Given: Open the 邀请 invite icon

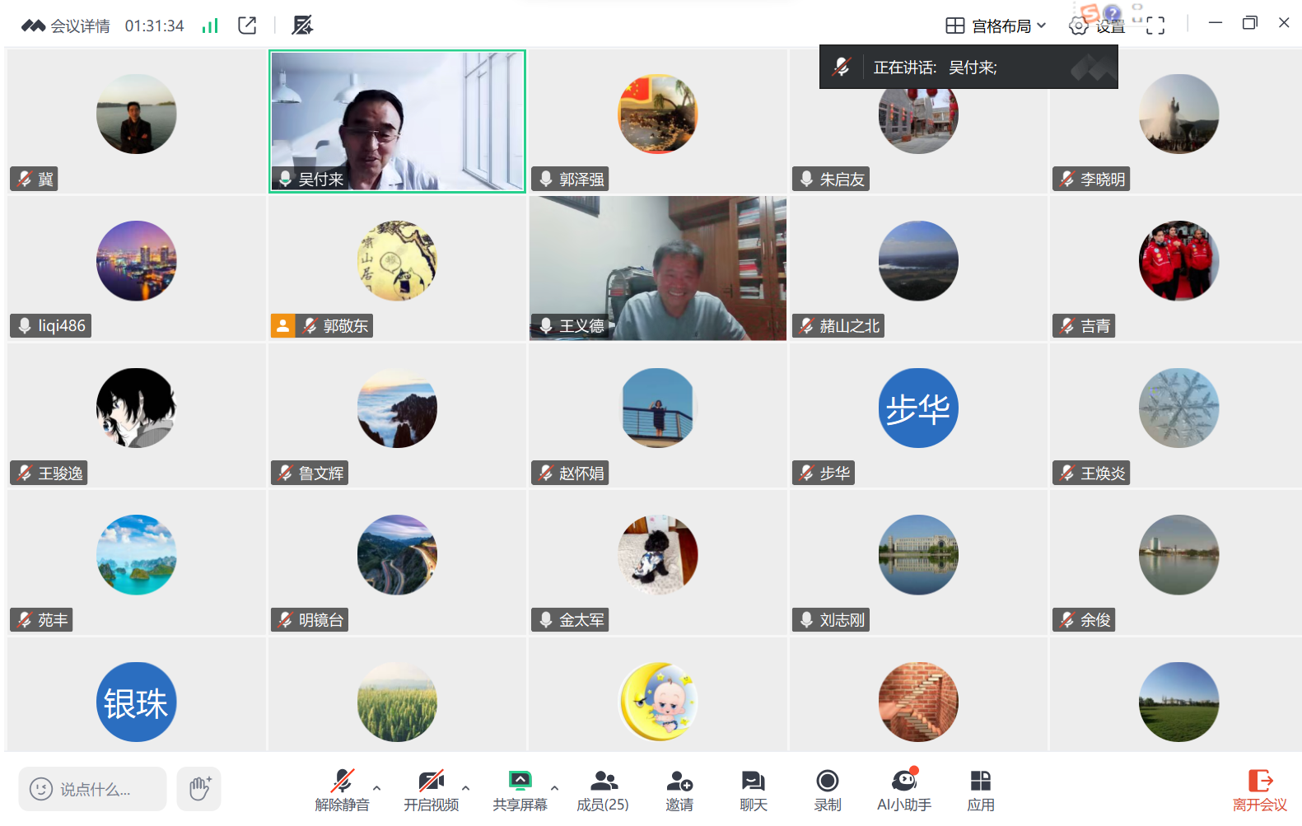Looking at the screenshot, I should pyautogui.click(x=679, y=790).
